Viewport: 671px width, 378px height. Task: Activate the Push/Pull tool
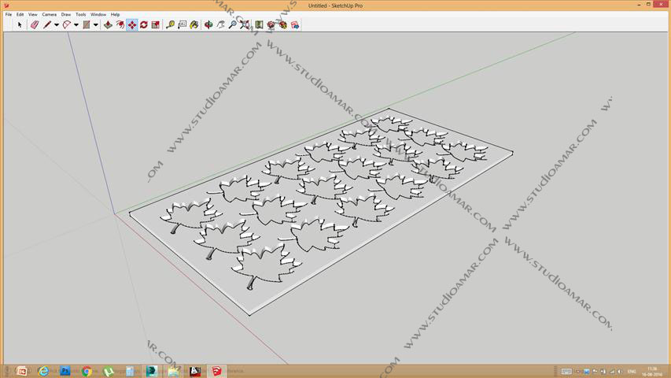click(108, 25)
